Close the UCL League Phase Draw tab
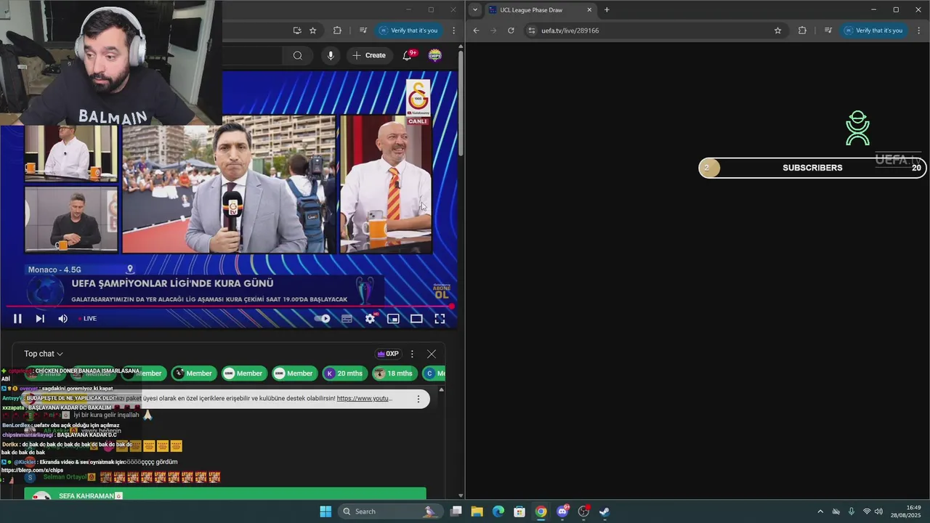Image resolution: width=930 pixels, height=523 pixels. (x=589, y=10)
